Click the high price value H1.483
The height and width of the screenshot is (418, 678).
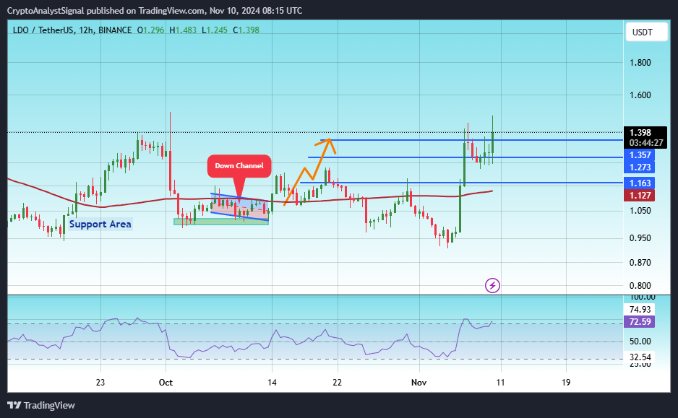[183, 30]
